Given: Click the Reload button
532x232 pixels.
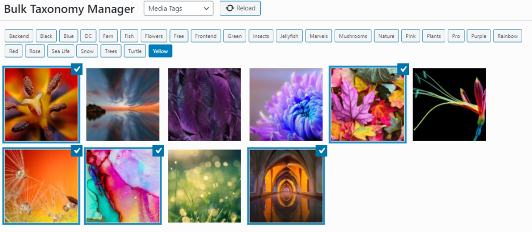Looking at the screenshot, I should coord(240,8).
